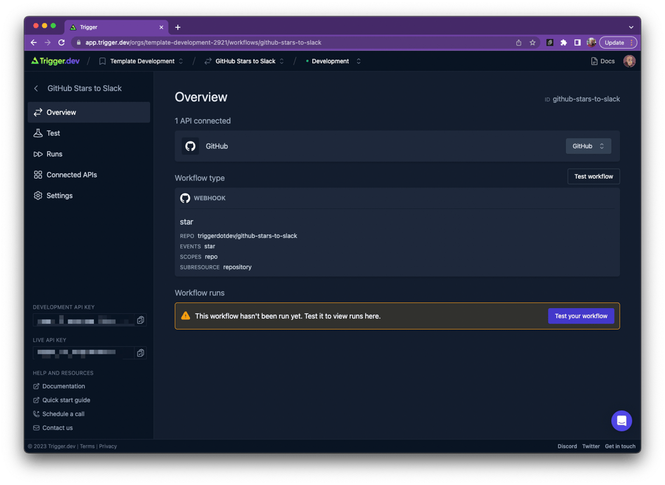The width and height of the screenshot is (665, 485).
Task: Open the Documentation link
Action: (x=59, y=386)
